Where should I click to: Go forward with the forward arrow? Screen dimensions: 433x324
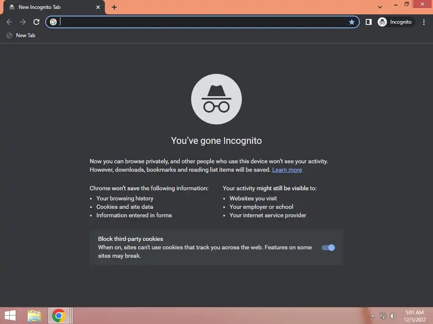(x=23, y=22)
